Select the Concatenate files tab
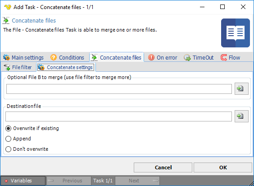Viewport: 254px width, 186px height. pos(117,57)
